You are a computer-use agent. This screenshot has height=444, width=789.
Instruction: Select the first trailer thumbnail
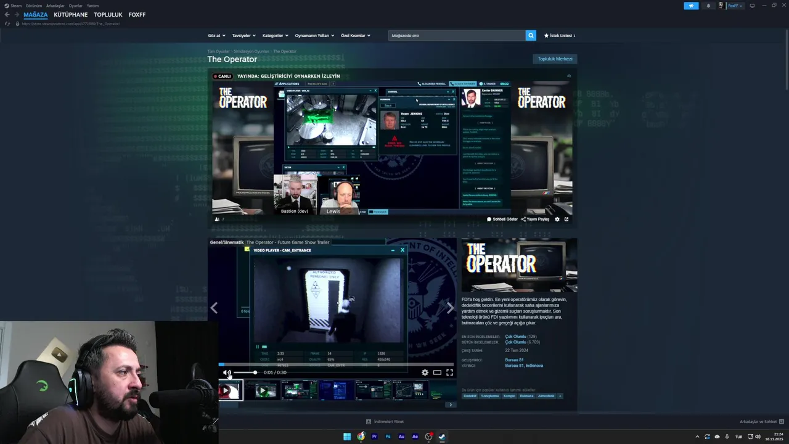pyautogui.click(x=231, y=390)
